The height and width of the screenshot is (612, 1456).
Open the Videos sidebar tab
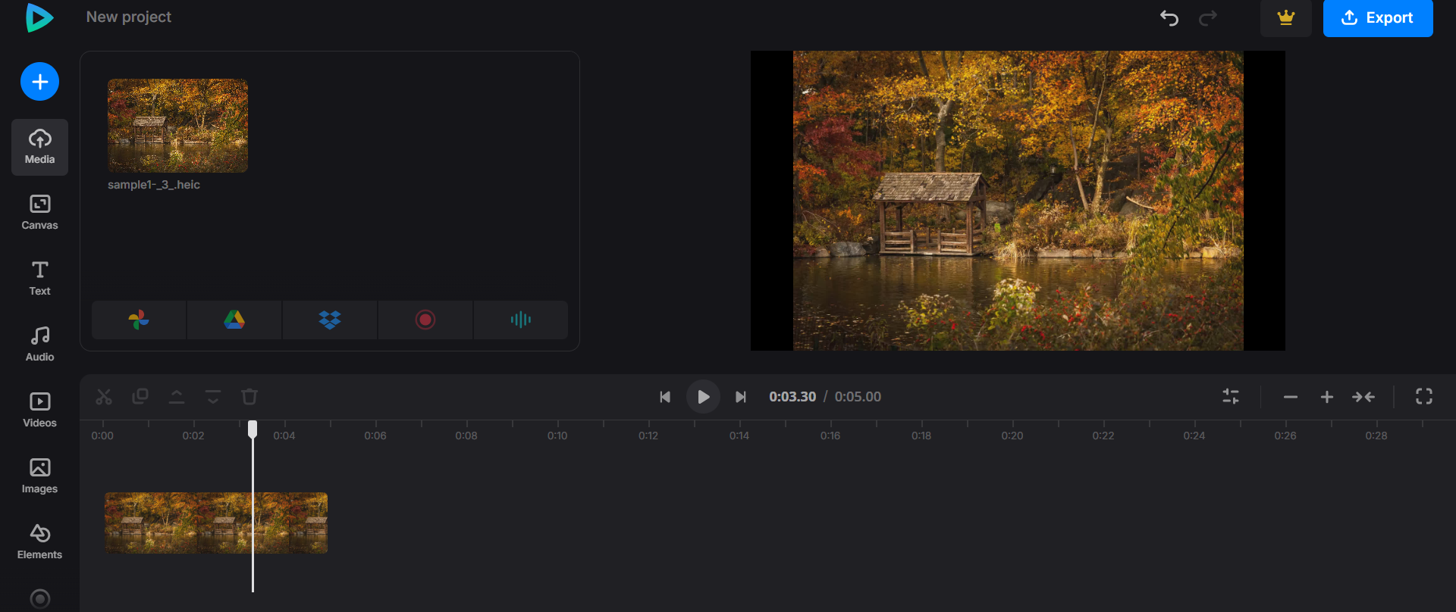click(x=39, y=411)
